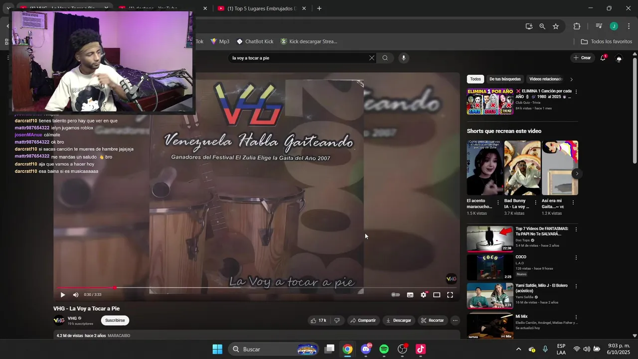Open options for Top 7 FANTASMAS video
This screenshot has height=359, width=638.
576,229
